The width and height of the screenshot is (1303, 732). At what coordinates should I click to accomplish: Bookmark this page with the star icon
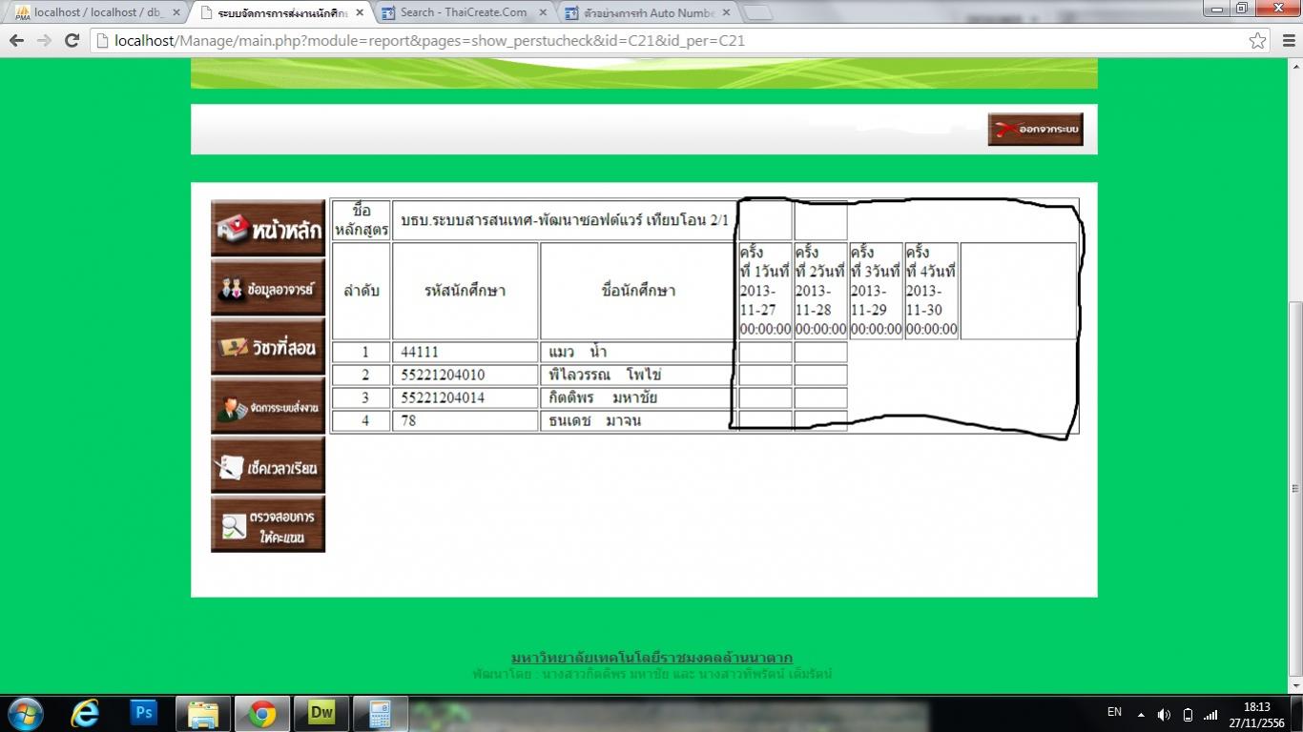point(1258,40)
